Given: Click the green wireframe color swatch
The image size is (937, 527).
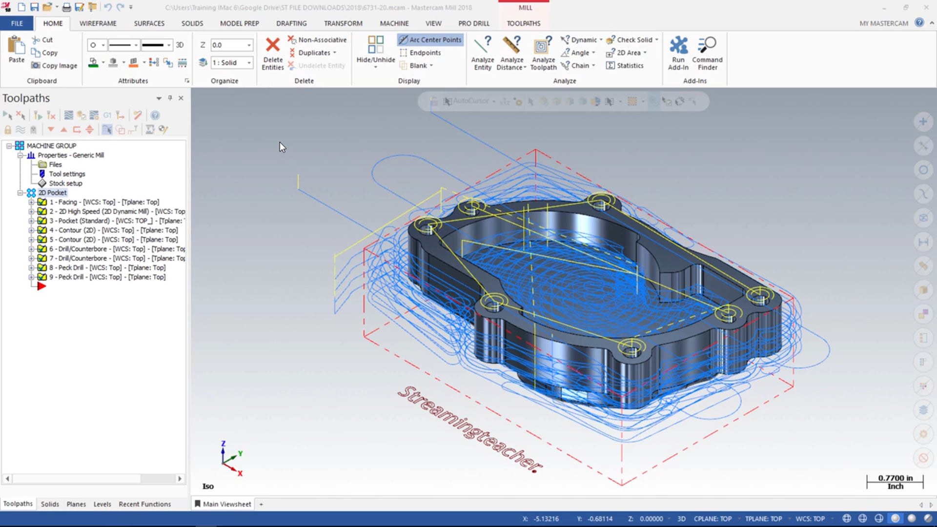Looking at the screenshot, I should (x=93, y=62).
